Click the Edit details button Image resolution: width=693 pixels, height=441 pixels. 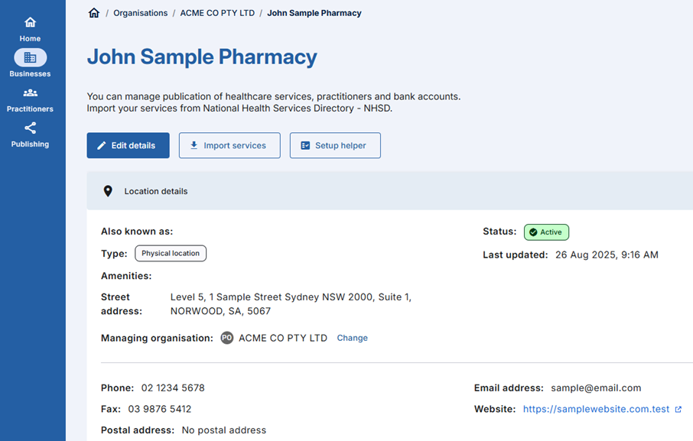[x=128, y=145]
